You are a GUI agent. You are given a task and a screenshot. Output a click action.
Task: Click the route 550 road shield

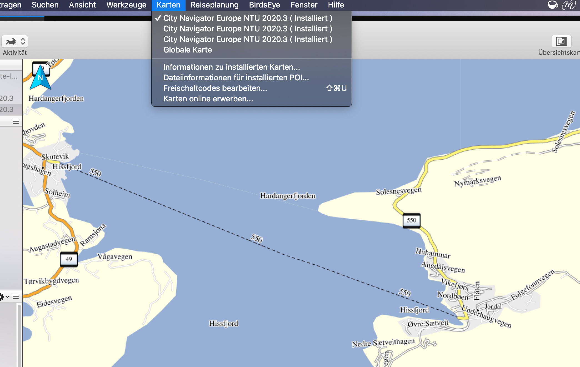tap(411, 220)
